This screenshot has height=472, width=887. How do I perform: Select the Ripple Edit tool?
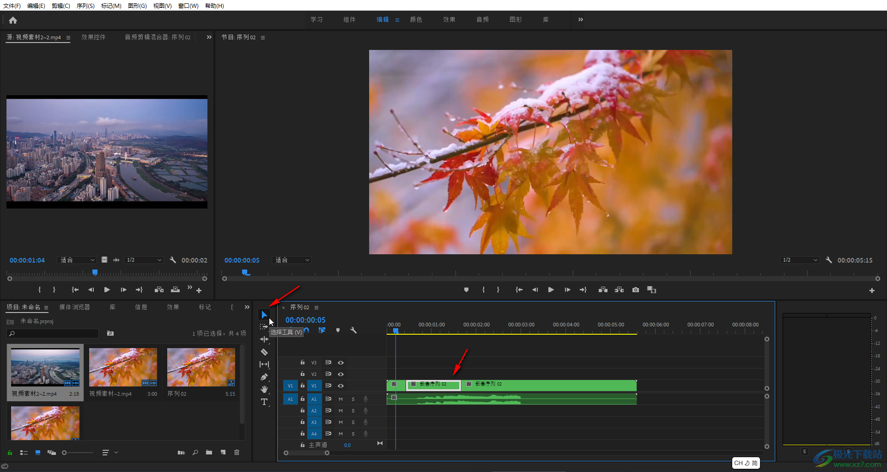[264, 339]
